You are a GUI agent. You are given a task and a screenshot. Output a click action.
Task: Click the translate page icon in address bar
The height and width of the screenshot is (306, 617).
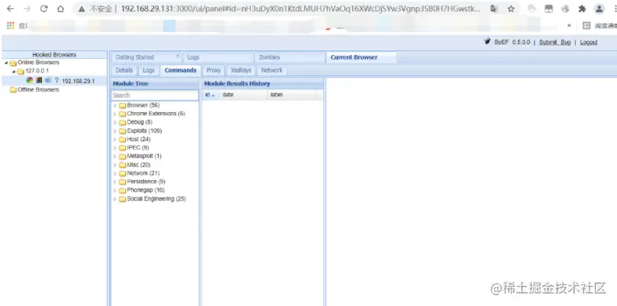pyautogui.click(x=494, y=8)
